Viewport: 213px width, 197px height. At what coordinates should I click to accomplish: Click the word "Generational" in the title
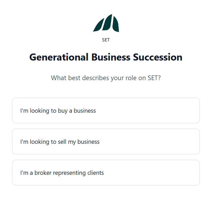[59, 57]
